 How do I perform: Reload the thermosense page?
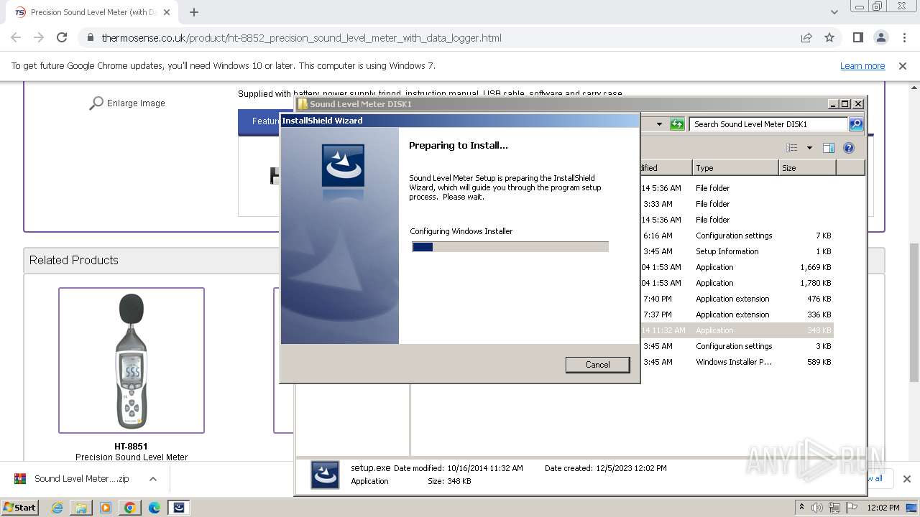(62, 37)
